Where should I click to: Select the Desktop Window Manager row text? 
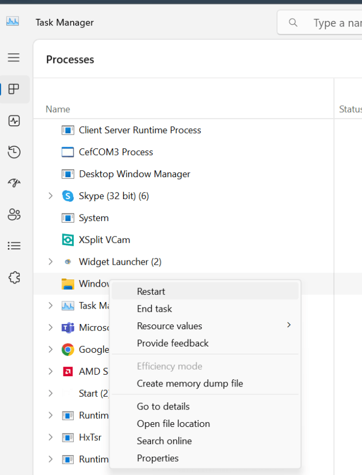(x=135, y=174)
